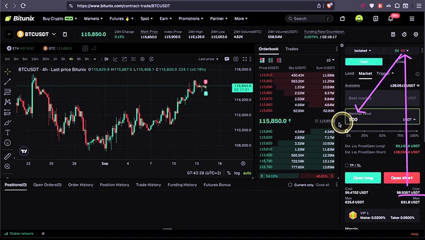Open the Trigger order type dropdown

(x=385, y=73)
